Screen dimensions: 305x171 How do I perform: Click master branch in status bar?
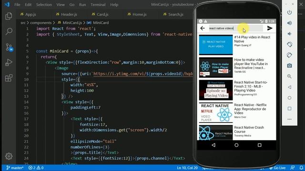tap(15, 168)
